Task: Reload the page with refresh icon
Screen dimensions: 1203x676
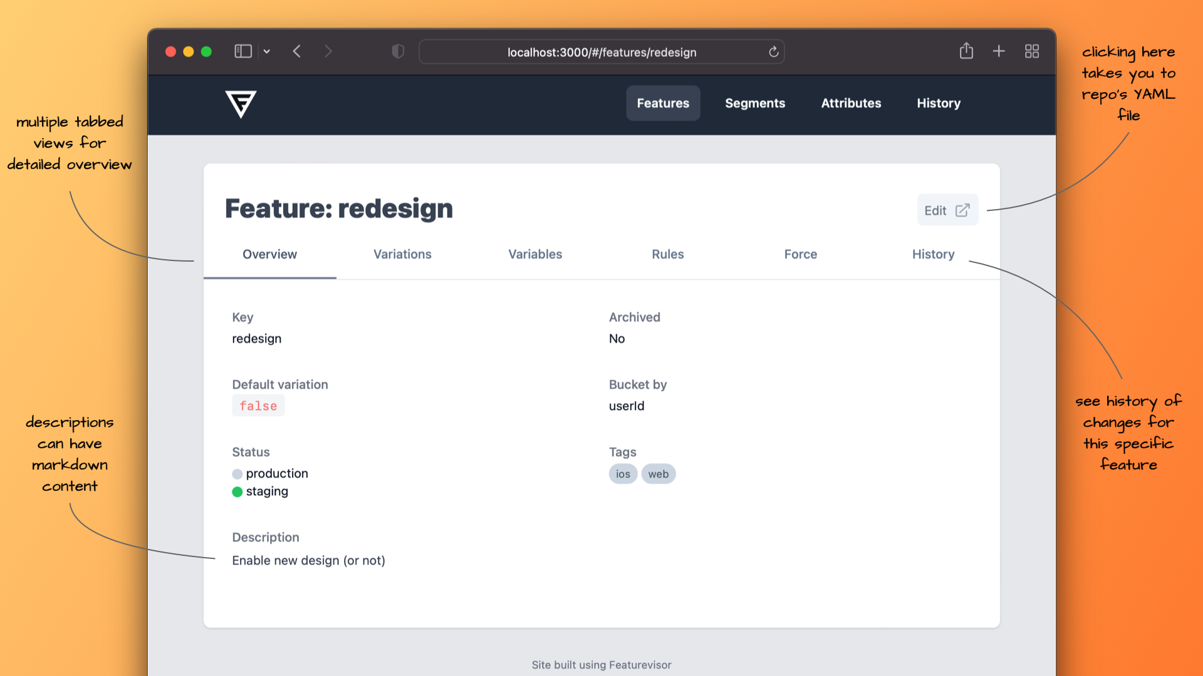Action: click(x=774, y=52)
